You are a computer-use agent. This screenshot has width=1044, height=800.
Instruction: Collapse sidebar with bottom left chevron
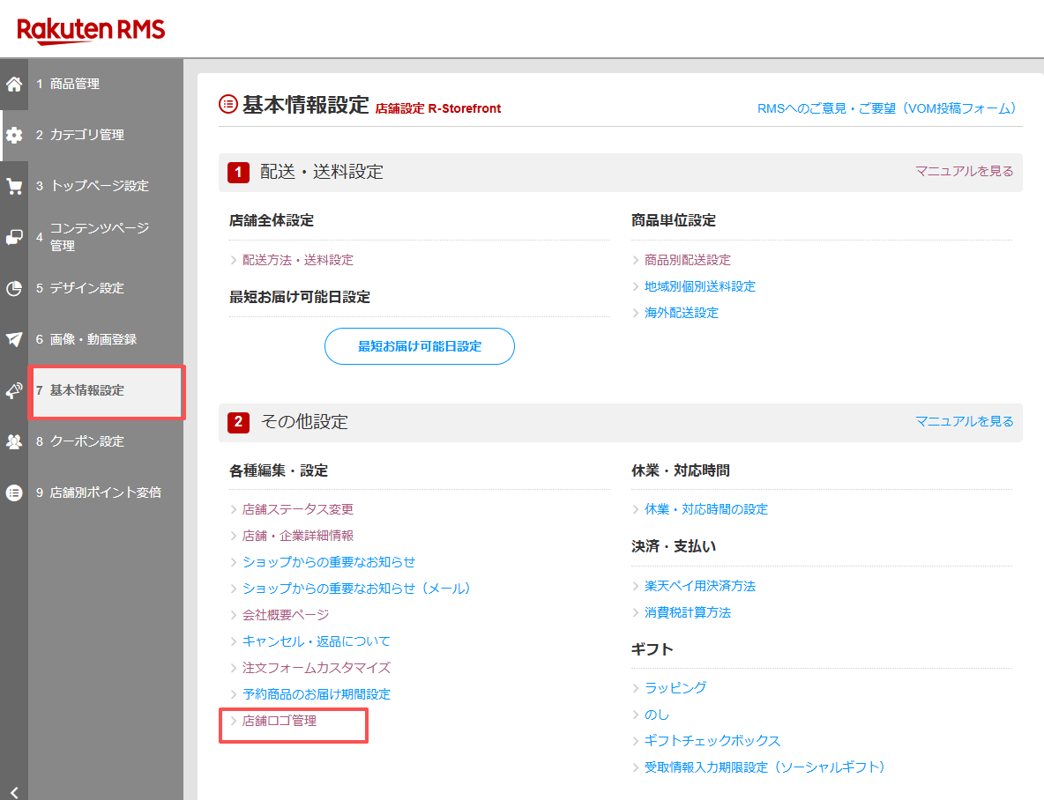[14, 792]
